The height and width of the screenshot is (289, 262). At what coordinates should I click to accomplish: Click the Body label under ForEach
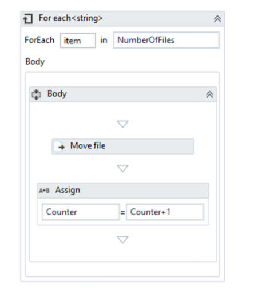(35, 62)
